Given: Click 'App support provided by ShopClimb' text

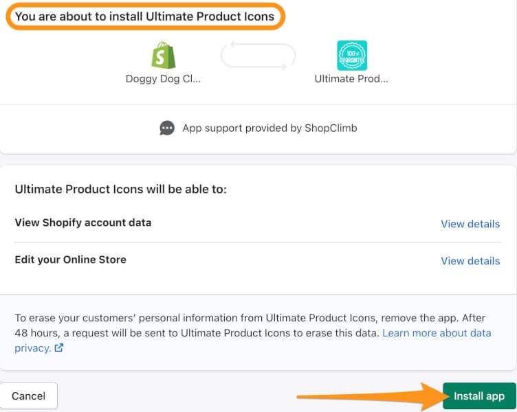Looking at the screenshot, I should click(x=269, y=128).
